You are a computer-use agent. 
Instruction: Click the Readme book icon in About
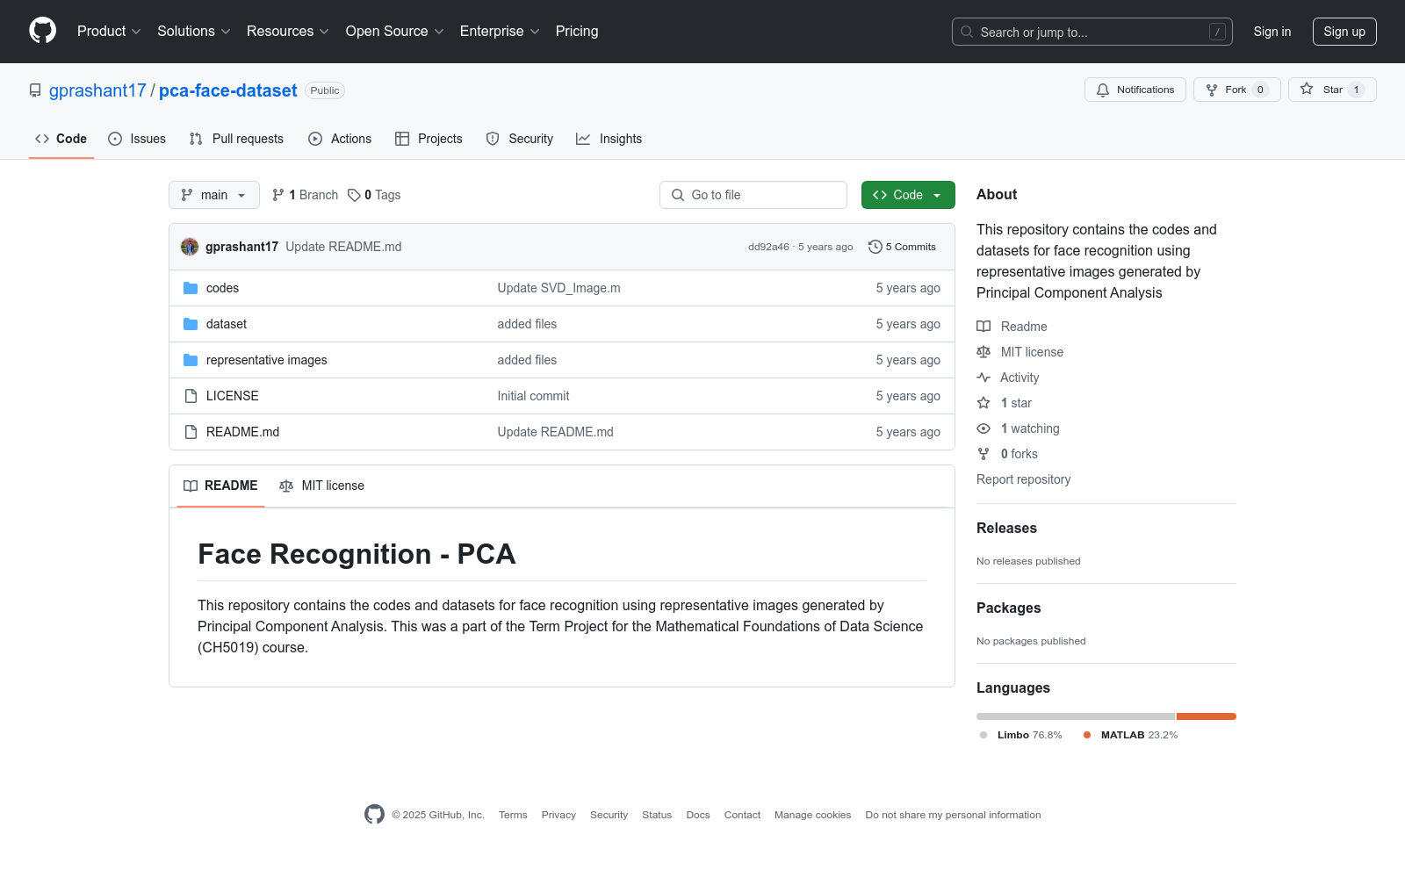983,327
